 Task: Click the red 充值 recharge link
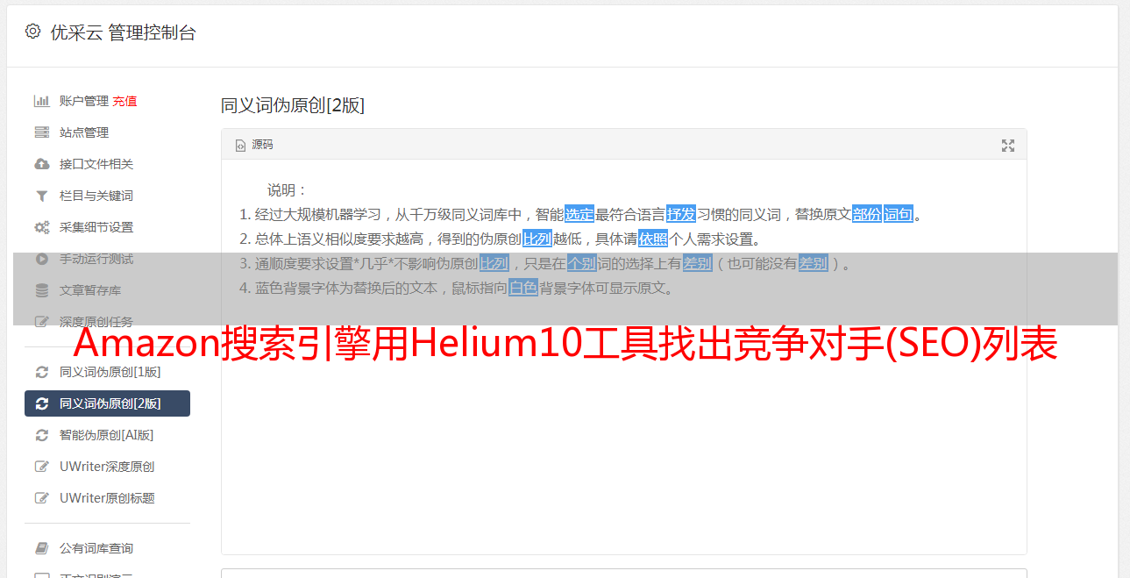124,101
